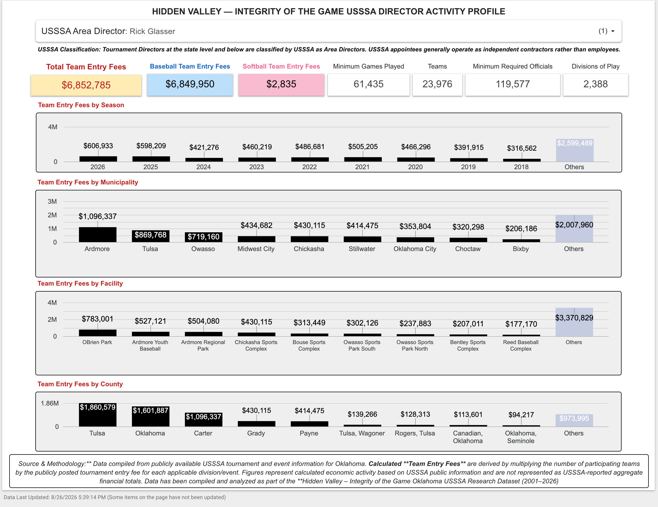Screen dimensions: 658x507
Task: Click the Tulsa municipality bar $869,768
Action: 151,236
